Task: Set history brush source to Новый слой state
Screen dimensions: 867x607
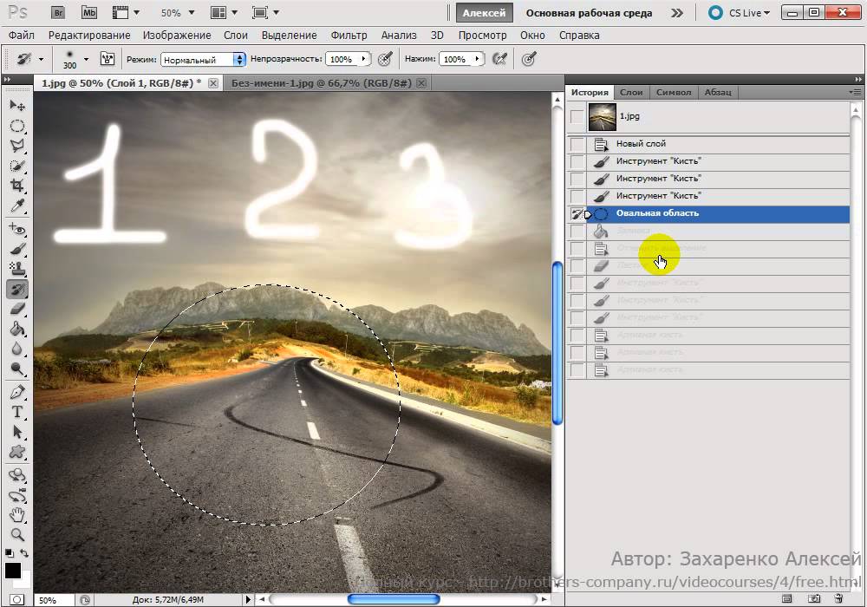Action: pos(577,144)
